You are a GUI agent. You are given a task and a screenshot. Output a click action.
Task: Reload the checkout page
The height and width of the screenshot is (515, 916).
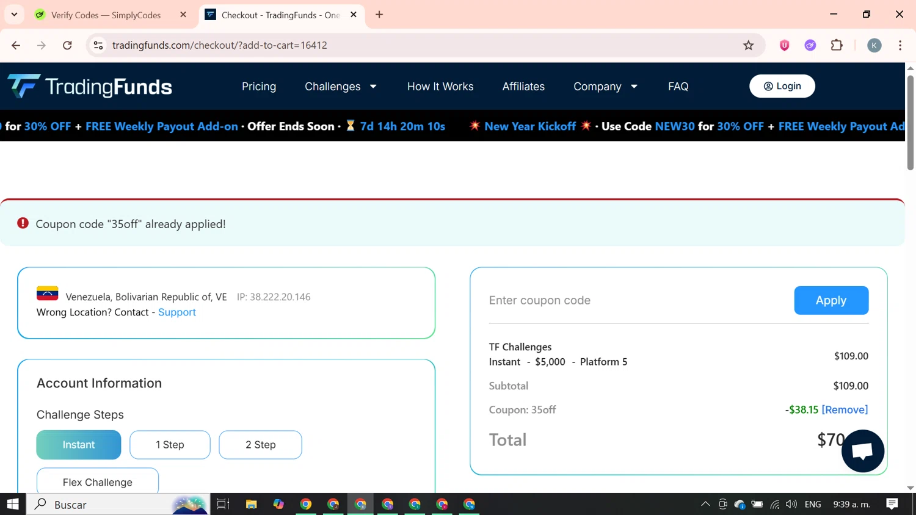tap(67, 45)
